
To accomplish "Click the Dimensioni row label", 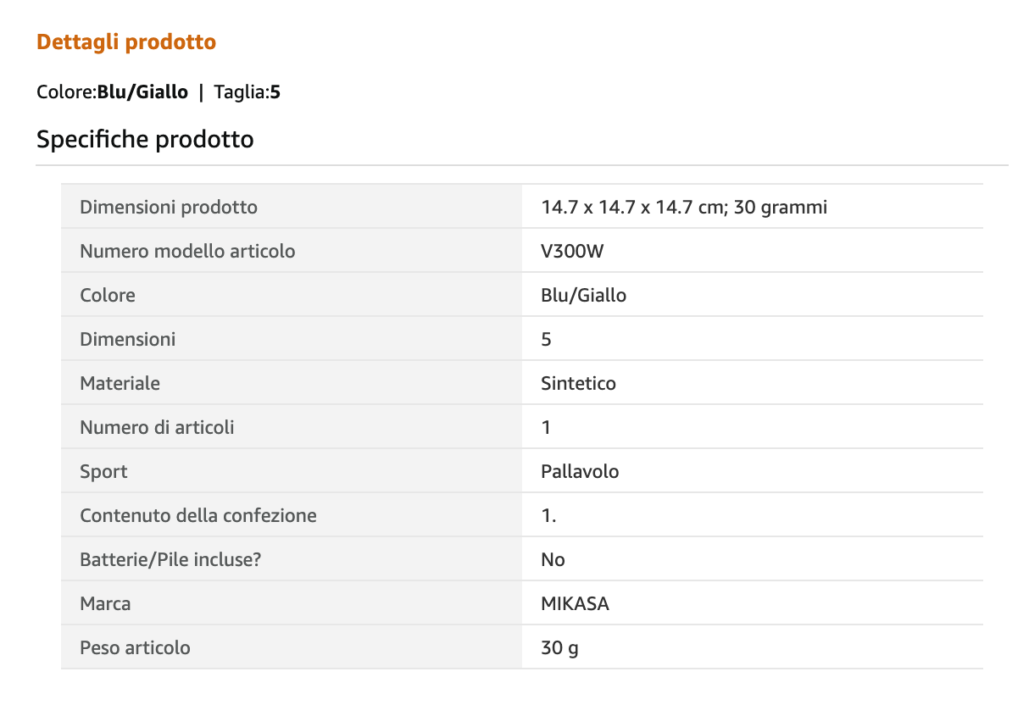I will [128, 339].
